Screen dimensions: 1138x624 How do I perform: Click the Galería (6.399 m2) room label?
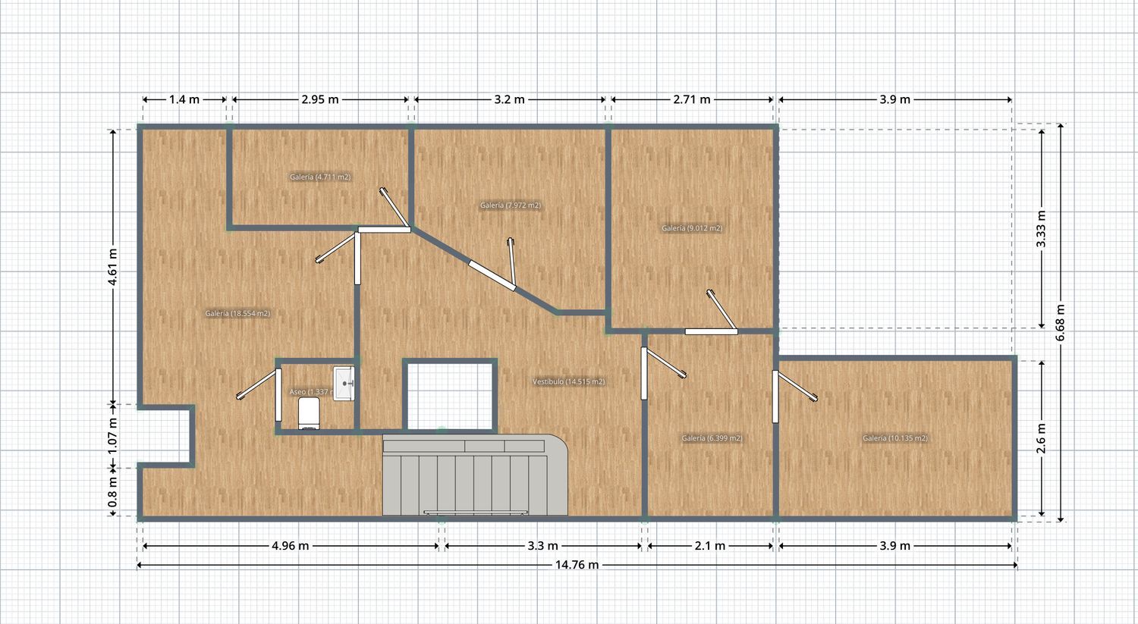click(712, 438)
